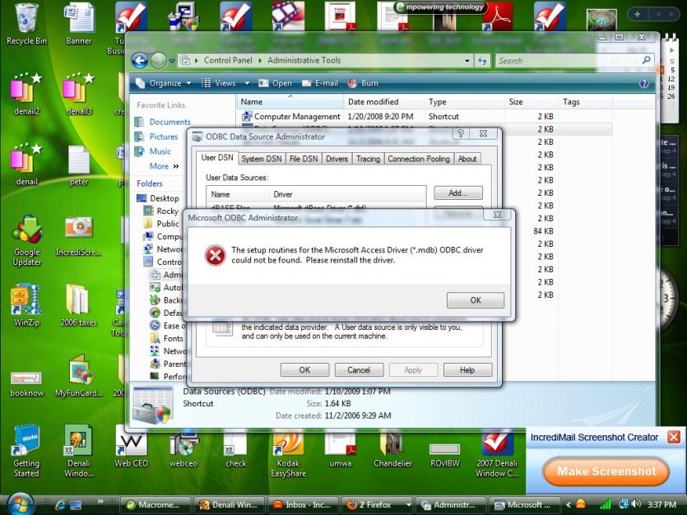
Task: Click Cancel in ODBC Data Source Administrator
Action: point(359,370)
